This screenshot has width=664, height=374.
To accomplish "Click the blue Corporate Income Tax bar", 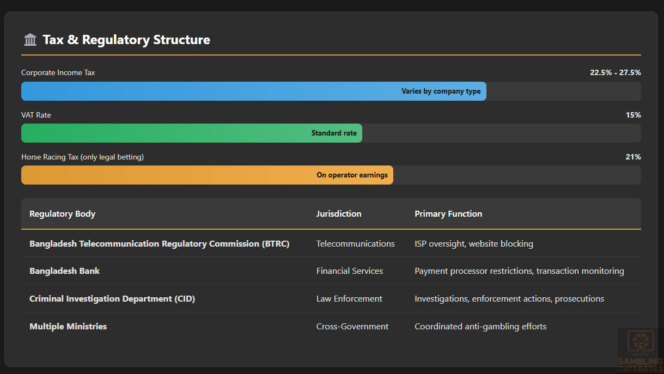I will coord(253,91).
